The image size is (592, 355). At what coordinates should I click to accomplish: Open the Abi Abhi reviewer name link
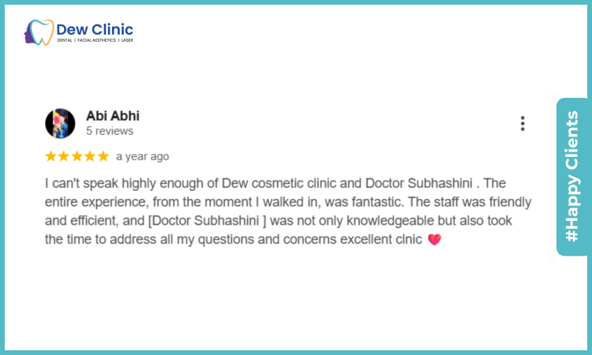(112, 115)
